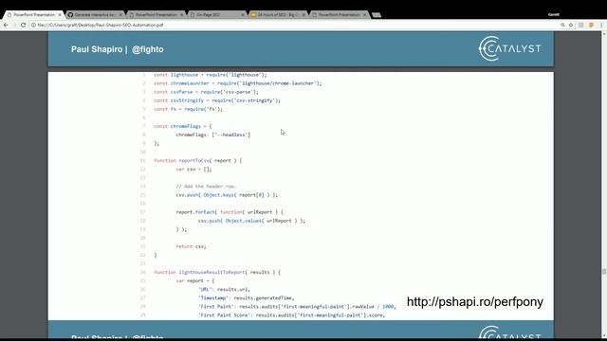
Task: Click the 'Paul Shapiro | @fighto' header text
Action: tap(118, 49)
